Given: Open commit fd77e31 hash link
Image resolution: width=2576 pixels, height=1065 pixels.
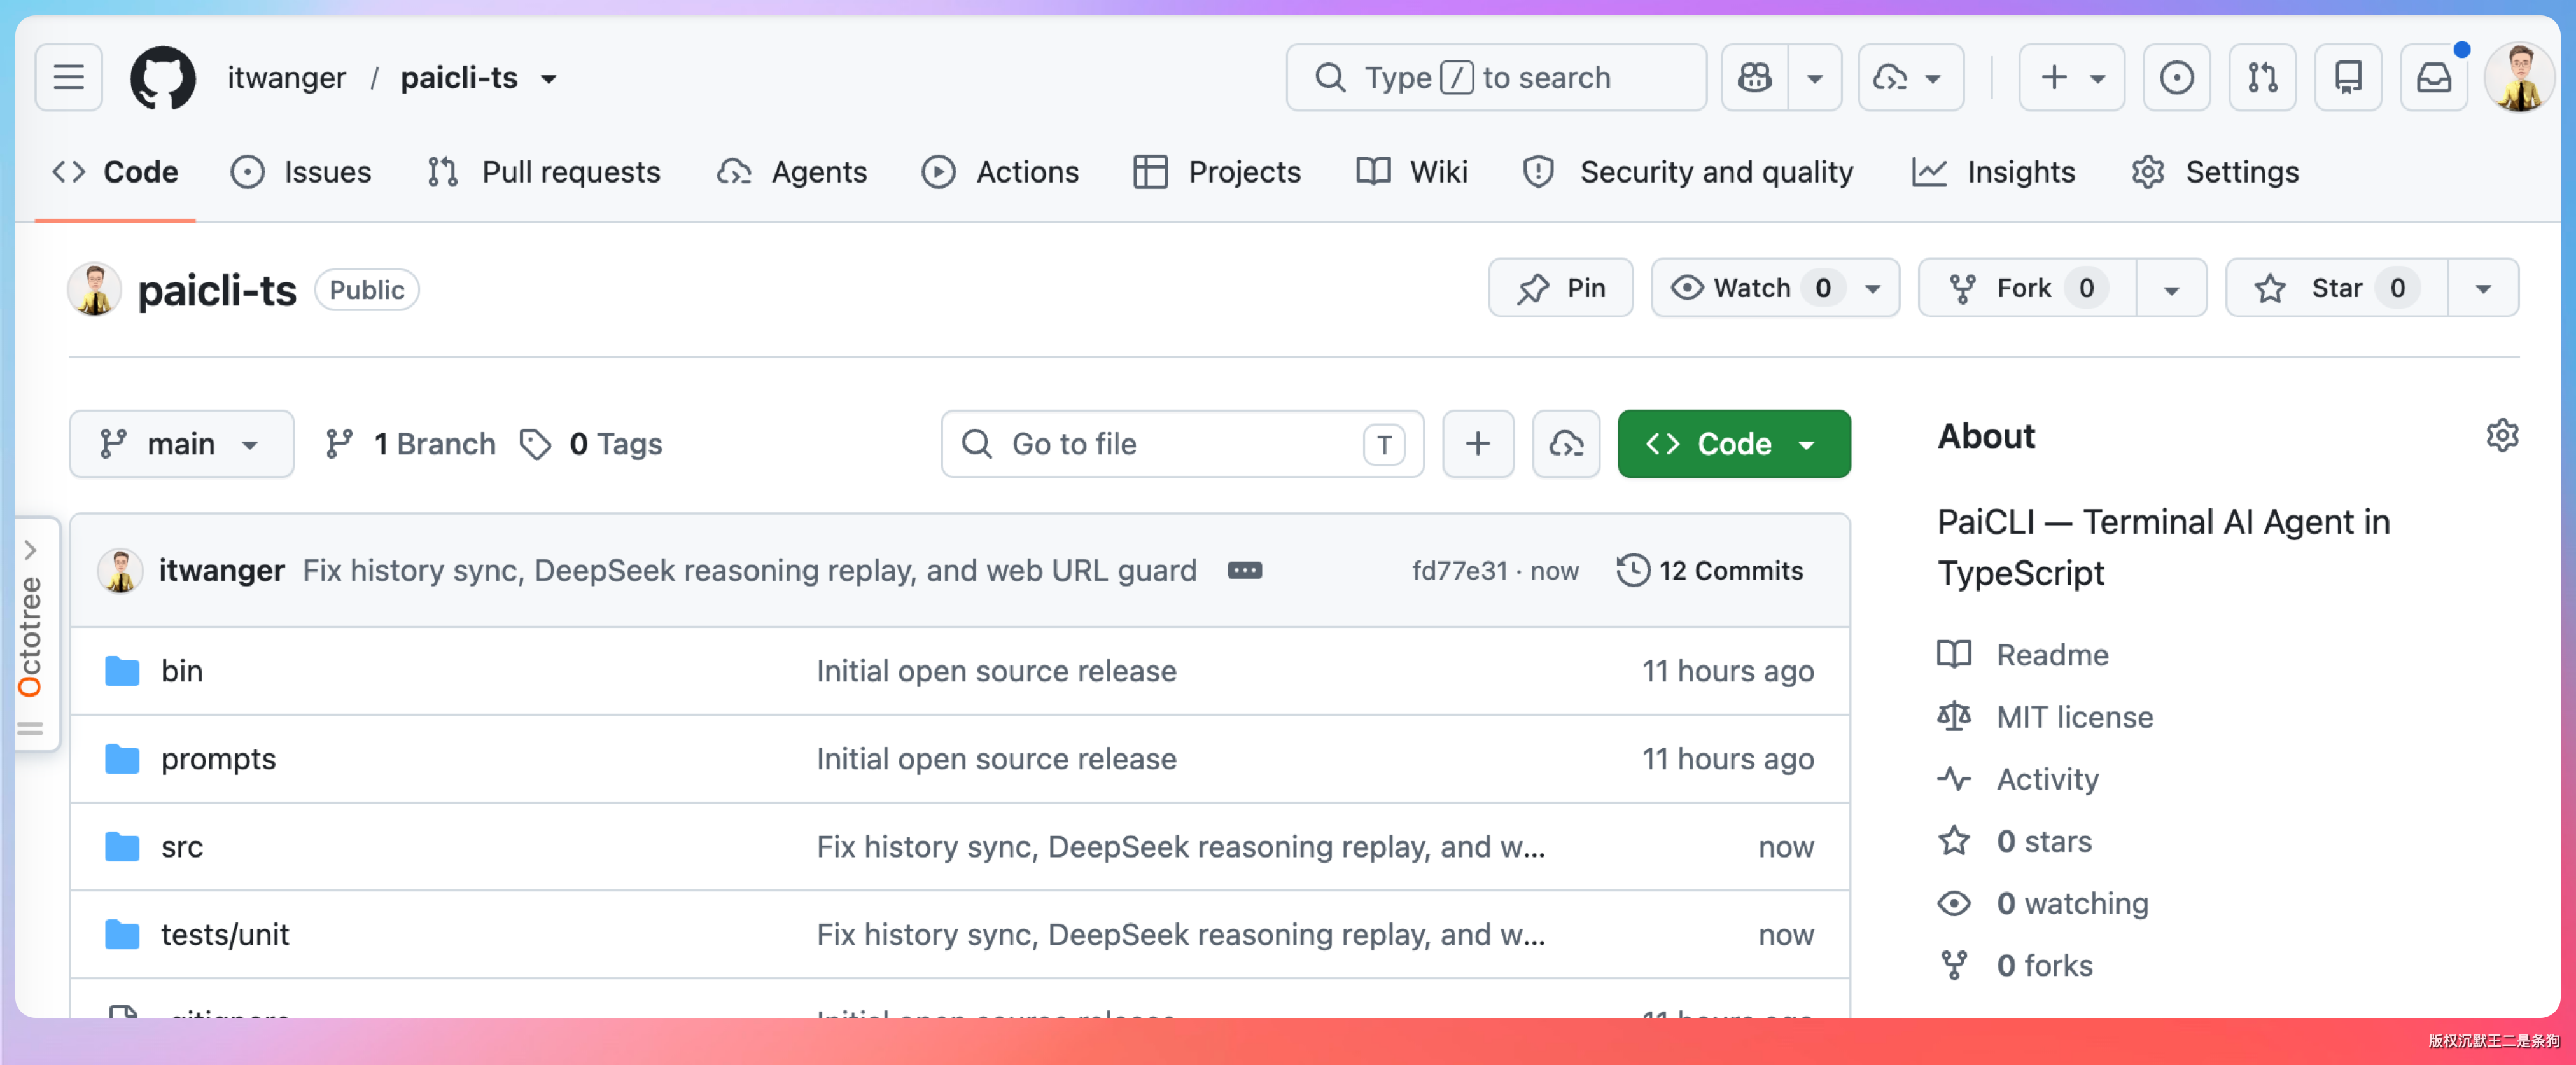Looking at the screenshot, I should click(x=1459, y=570).
